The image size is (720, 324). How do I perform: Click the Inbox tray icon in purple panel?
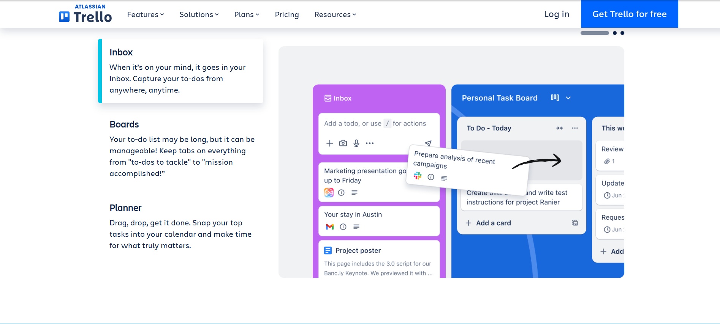(x=328, y=98)
